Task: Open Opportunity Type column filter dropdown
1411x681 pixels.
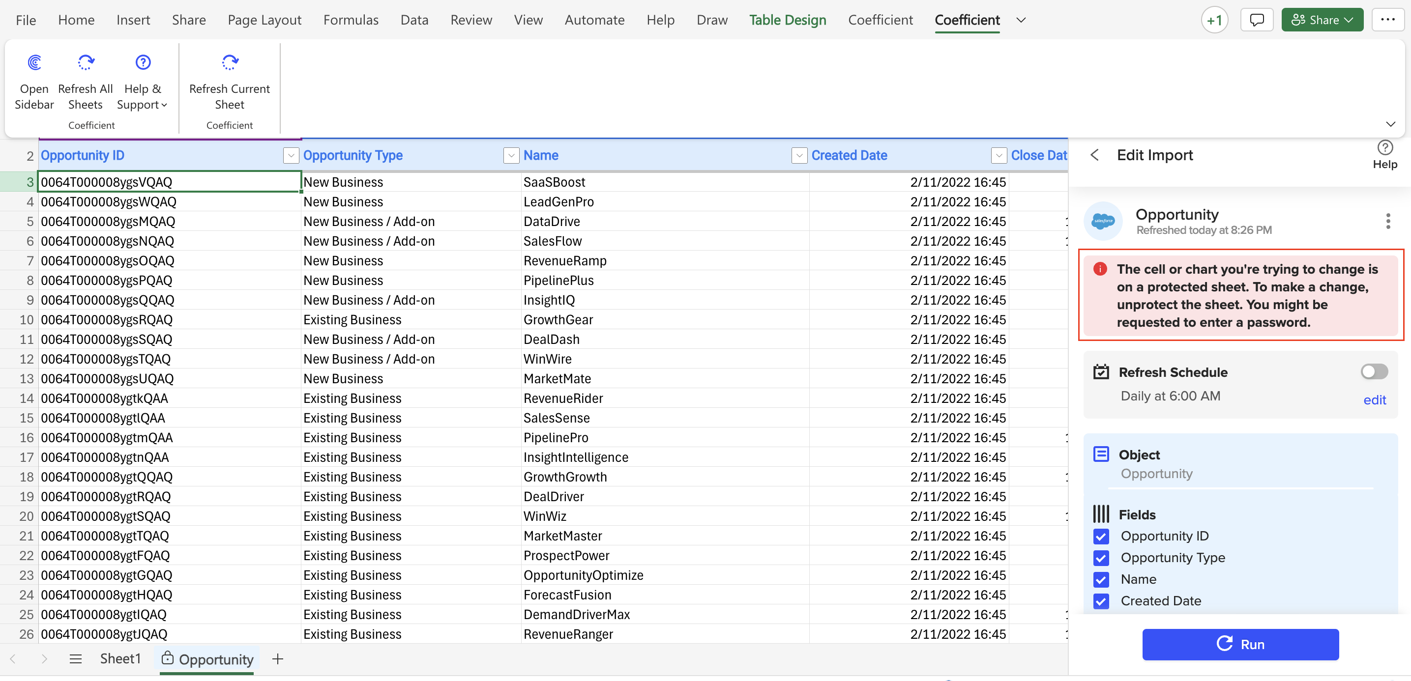Action: (511, 155)
